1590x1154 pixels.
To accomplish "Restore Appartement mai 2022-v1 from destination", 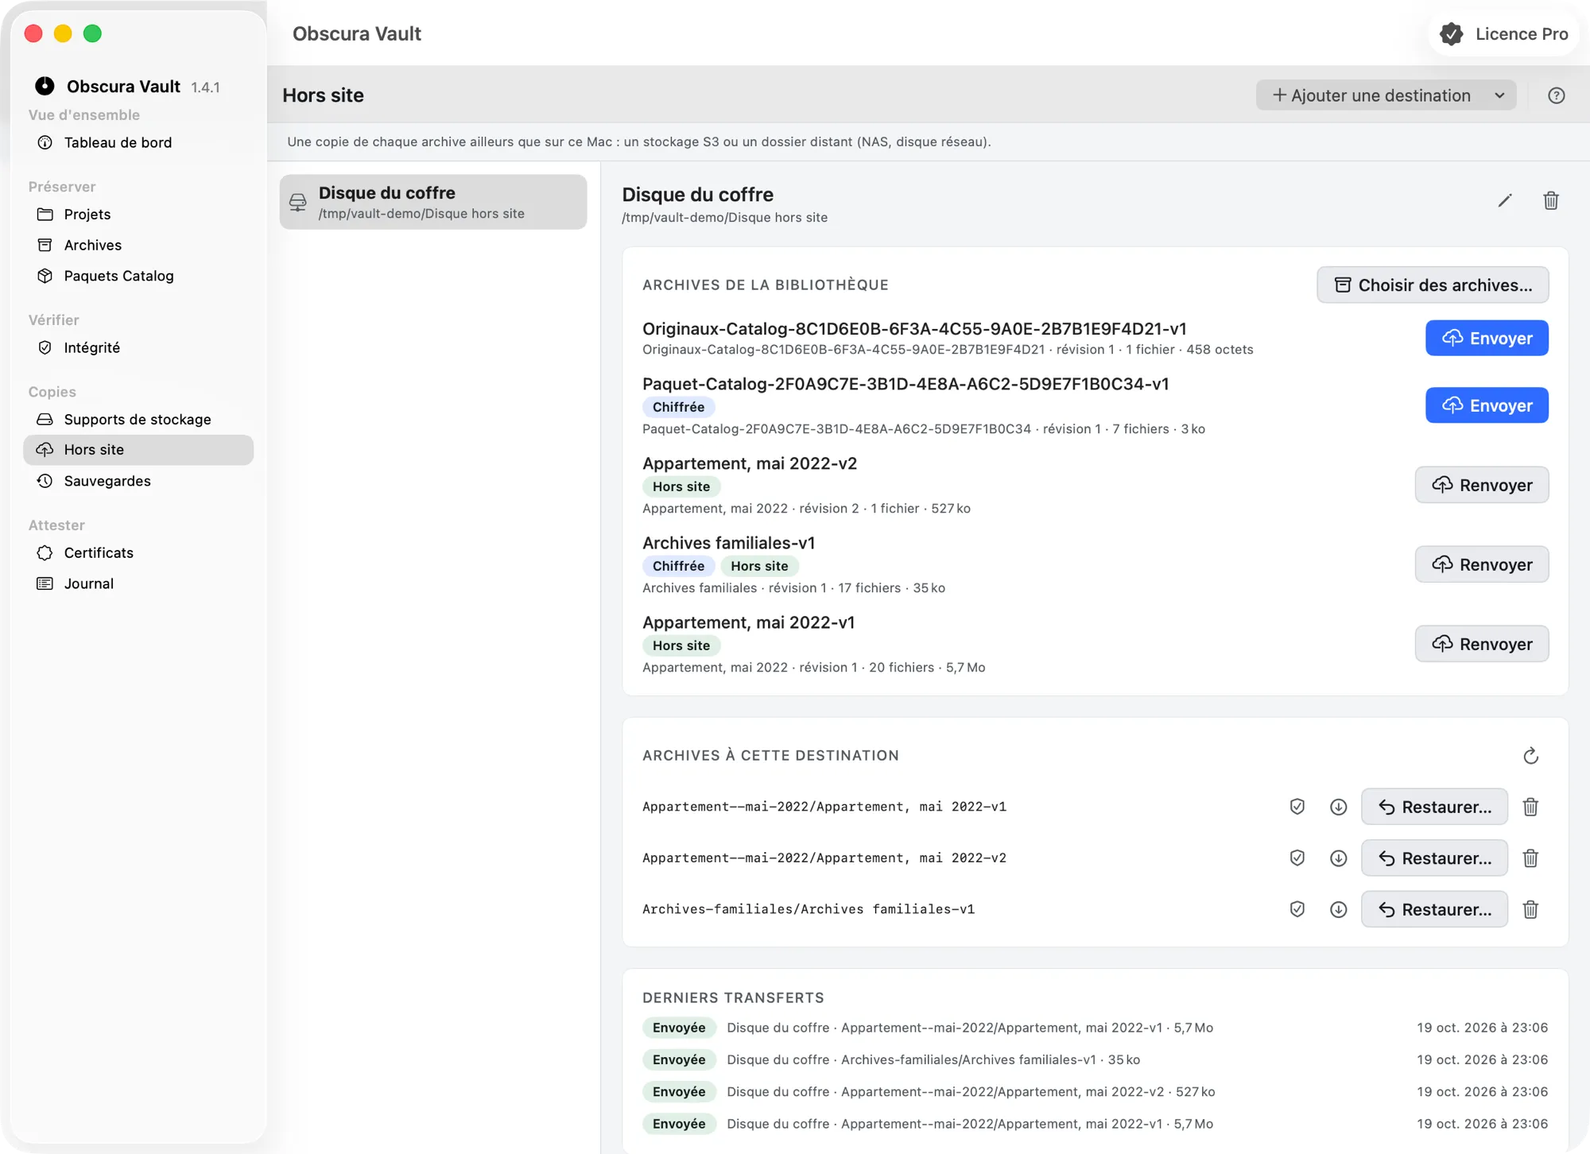I will (x=1434, y=807).
